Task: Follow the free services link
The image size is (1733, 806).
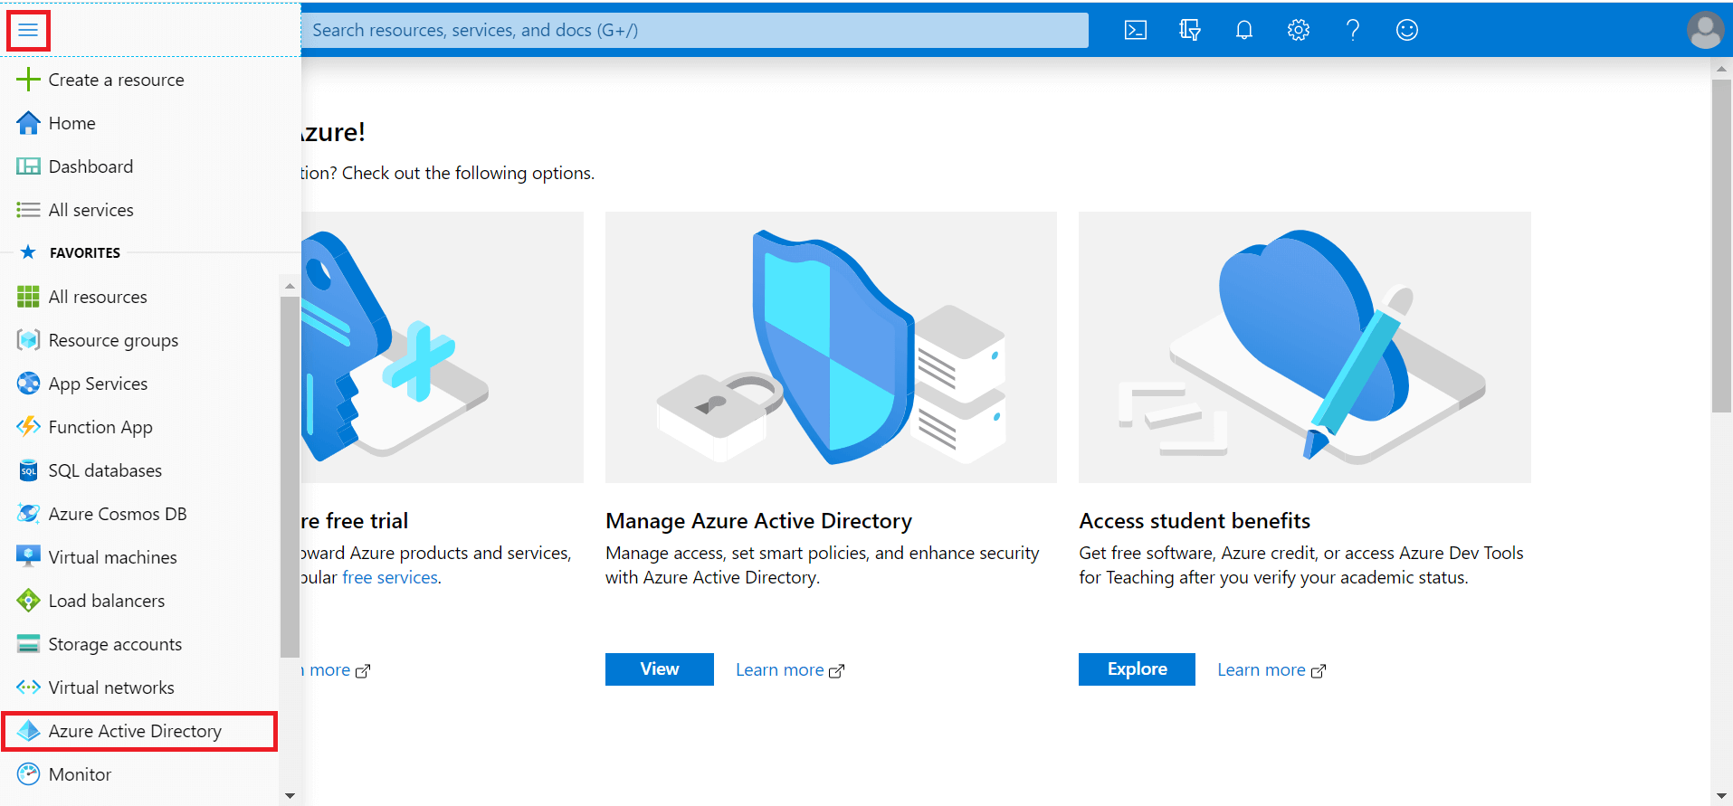Action: tap(390, 577)
